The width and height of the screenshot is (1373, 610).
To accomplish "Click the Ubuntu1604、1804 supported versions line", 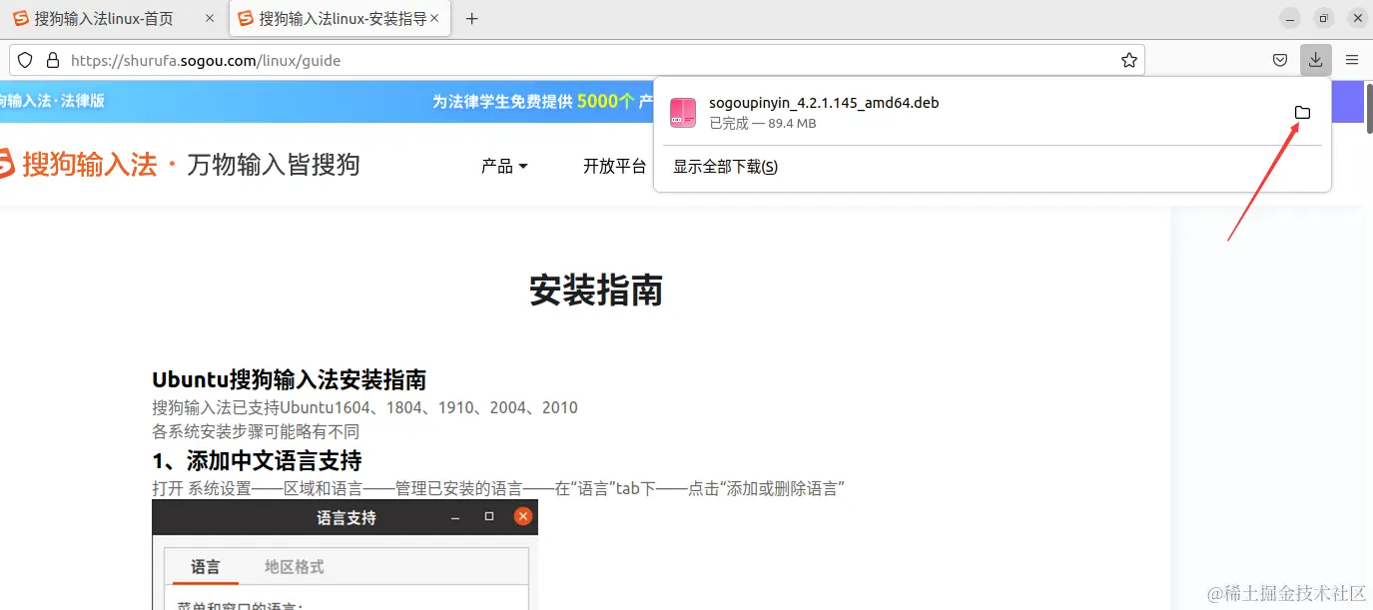I will click(364, 407).
